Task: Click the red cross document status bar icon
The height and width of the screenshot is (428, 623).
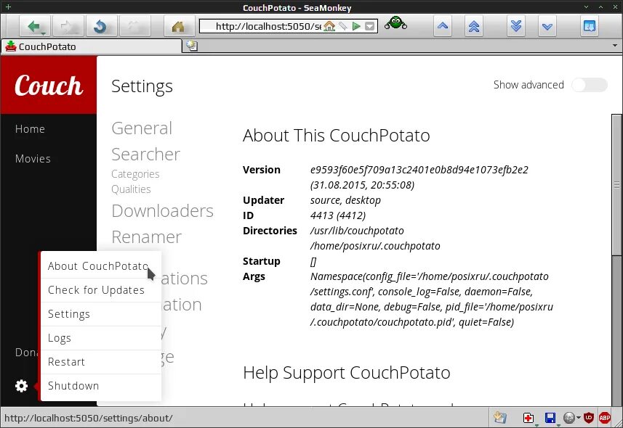Action: pos(528,418)
